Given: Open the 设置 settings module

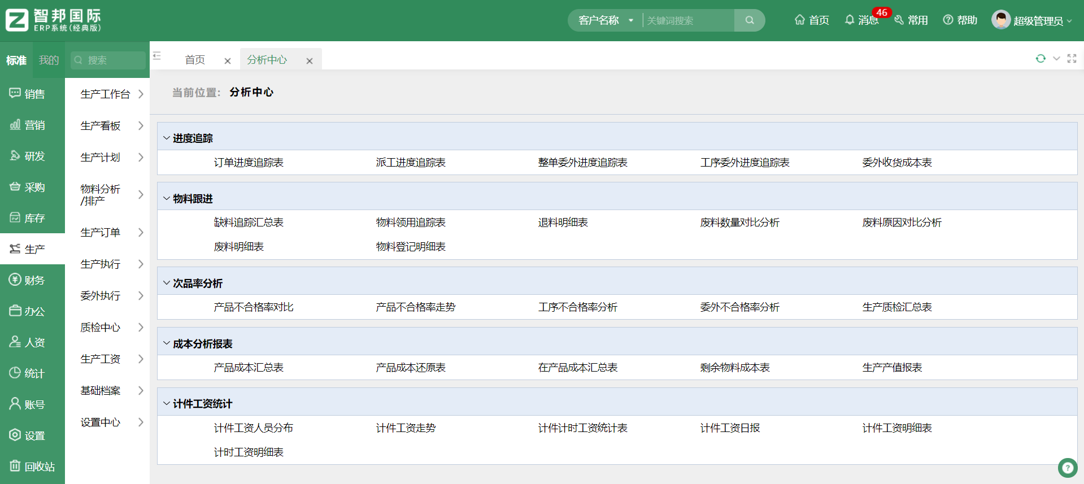Looking at the screenshot, I should coord(32,435).
